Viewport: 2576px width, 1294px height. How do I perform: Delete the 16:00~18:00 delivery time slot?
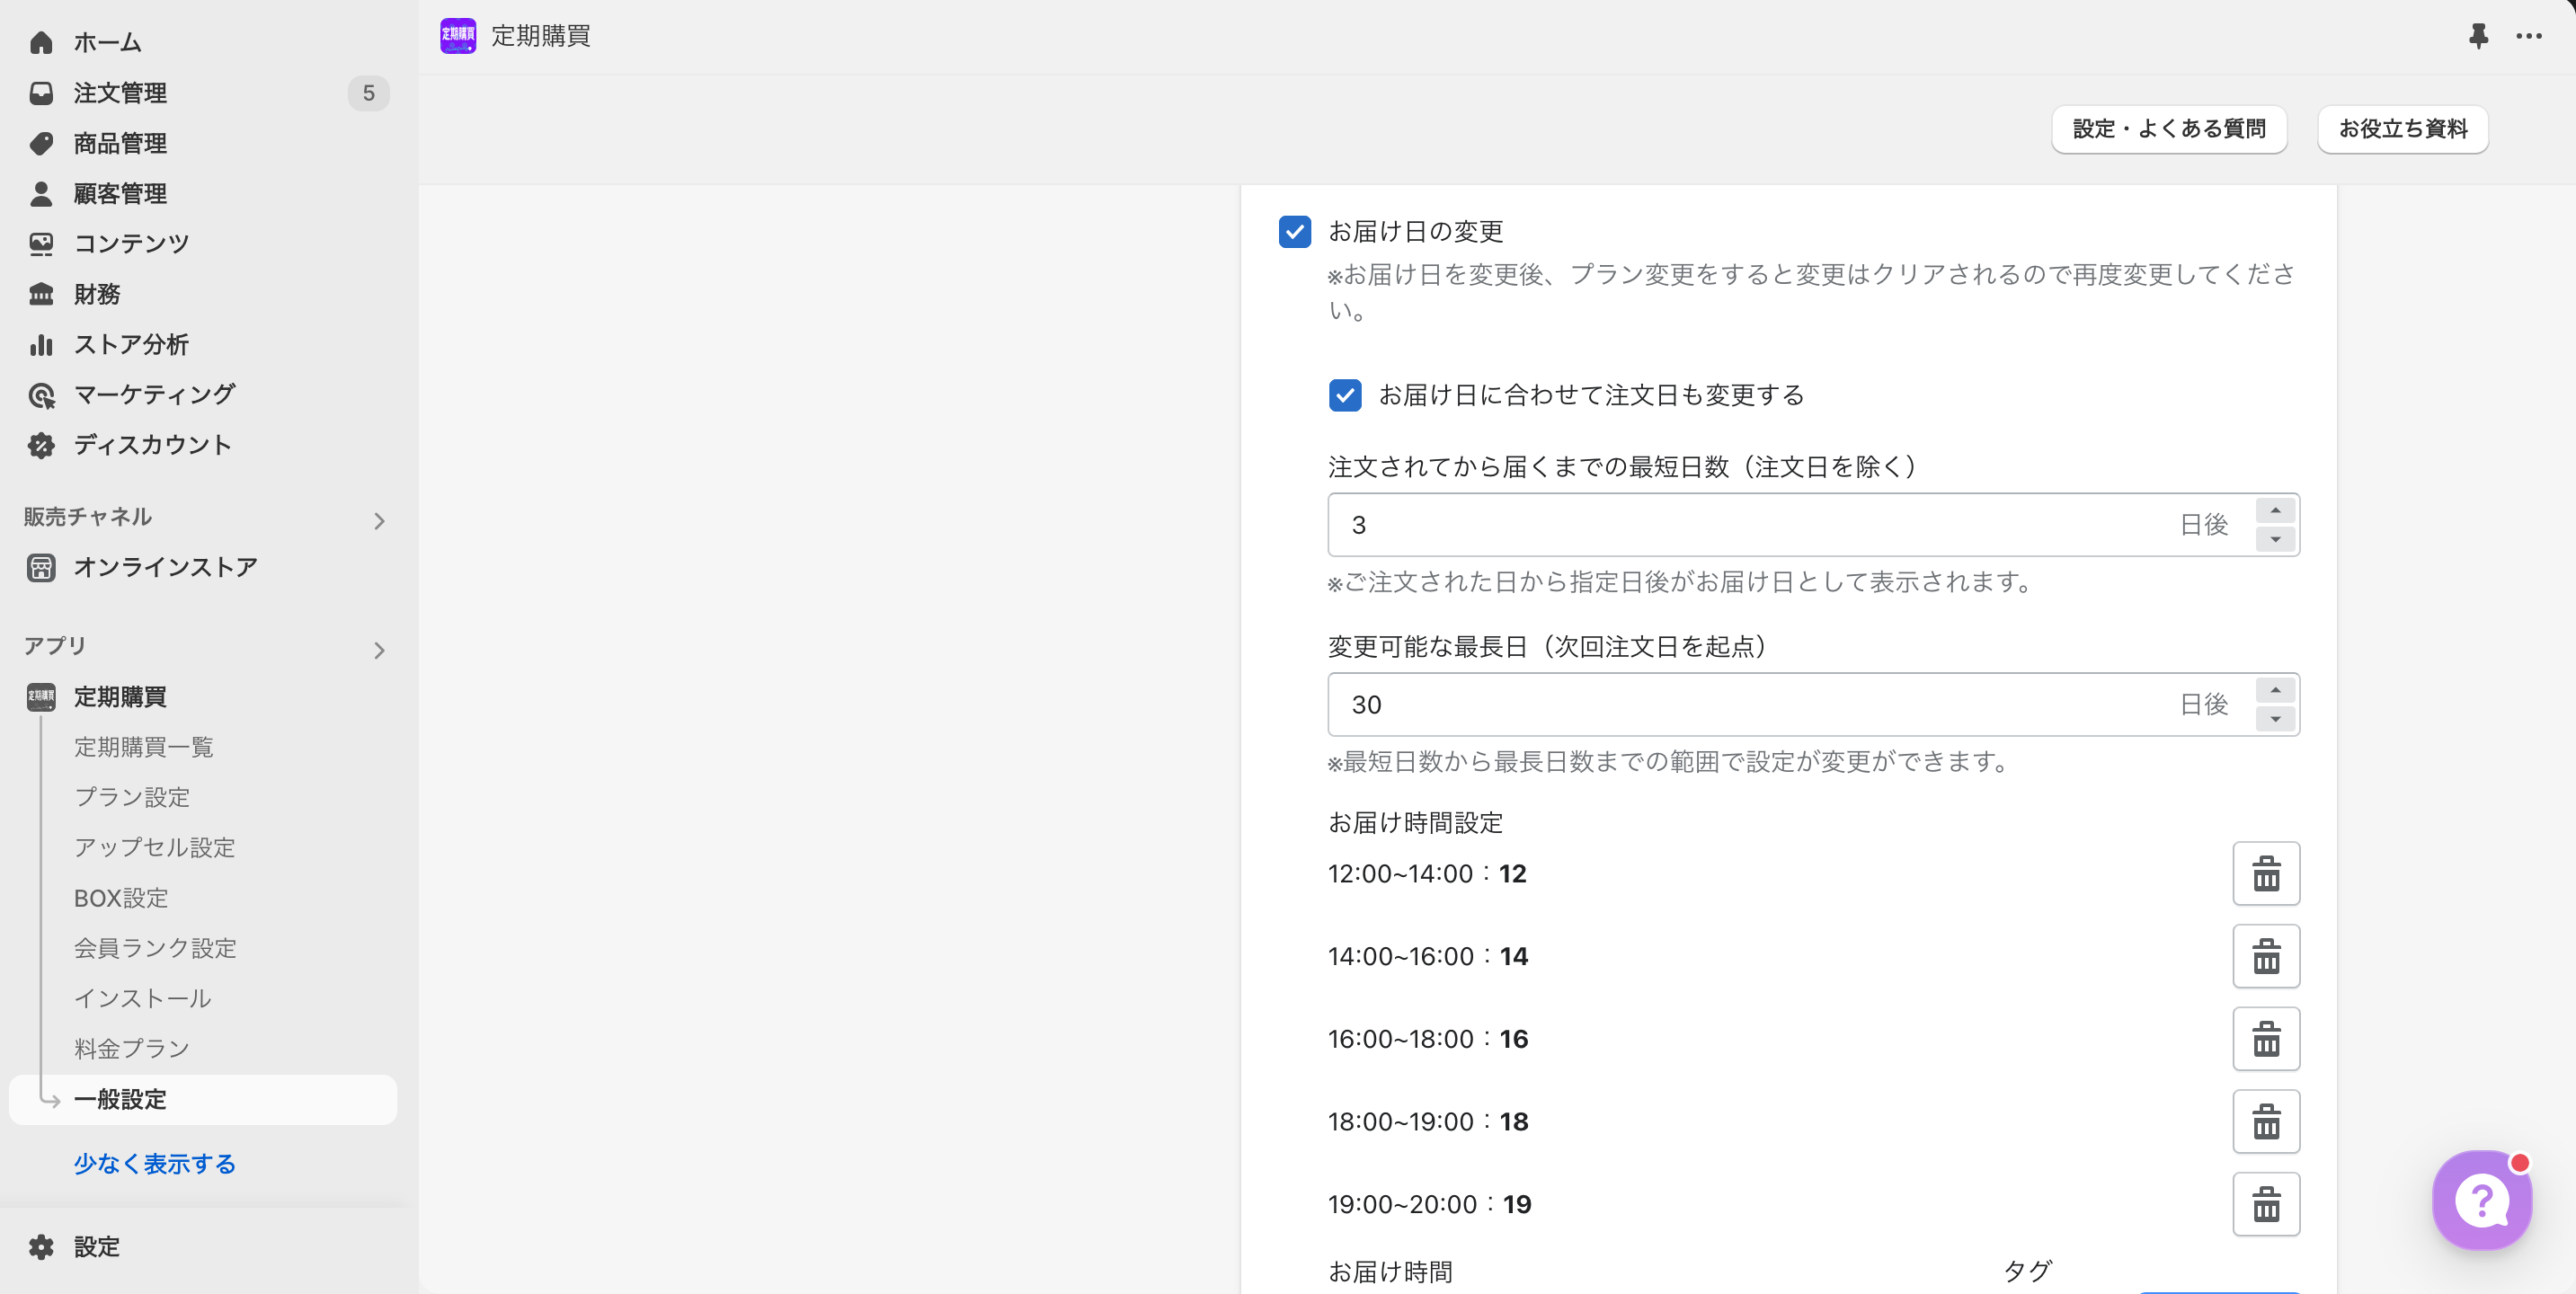click(2265, 1039)
